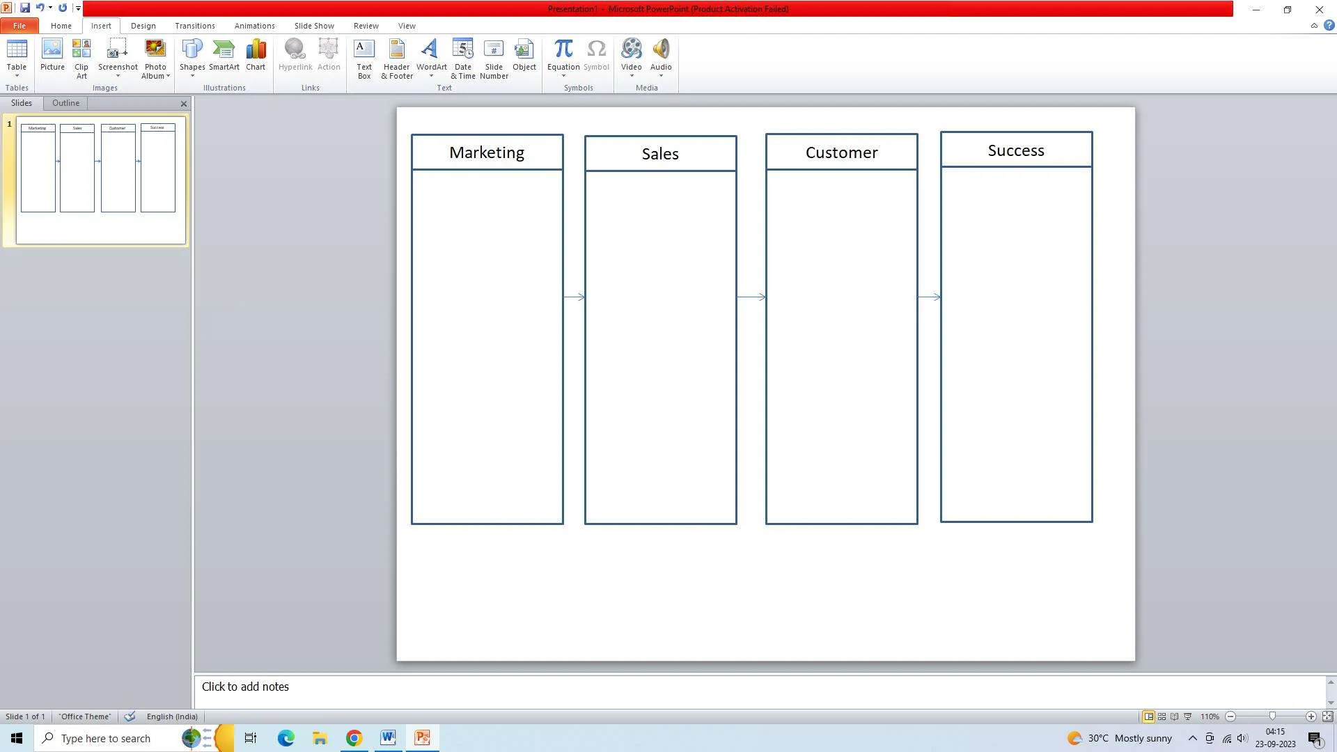The image size is (1337, 752).
Task: Toggle the Slides panel tab
Action: 20,103
